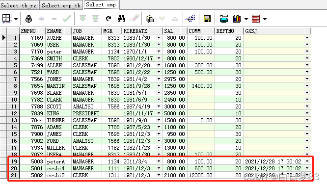Click the COMM cell 1400.00
The image size is (327, 186).
coord(201,86)
